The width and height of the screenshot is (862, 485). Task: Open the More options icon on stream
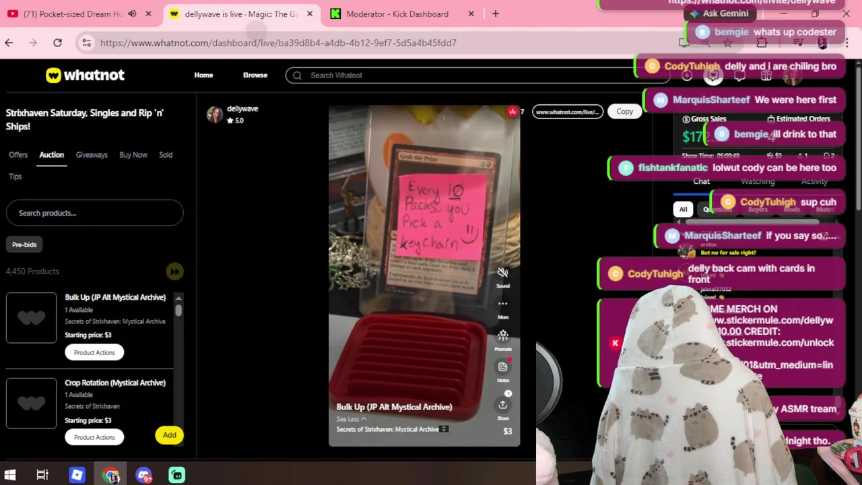(x=502, y=304)
